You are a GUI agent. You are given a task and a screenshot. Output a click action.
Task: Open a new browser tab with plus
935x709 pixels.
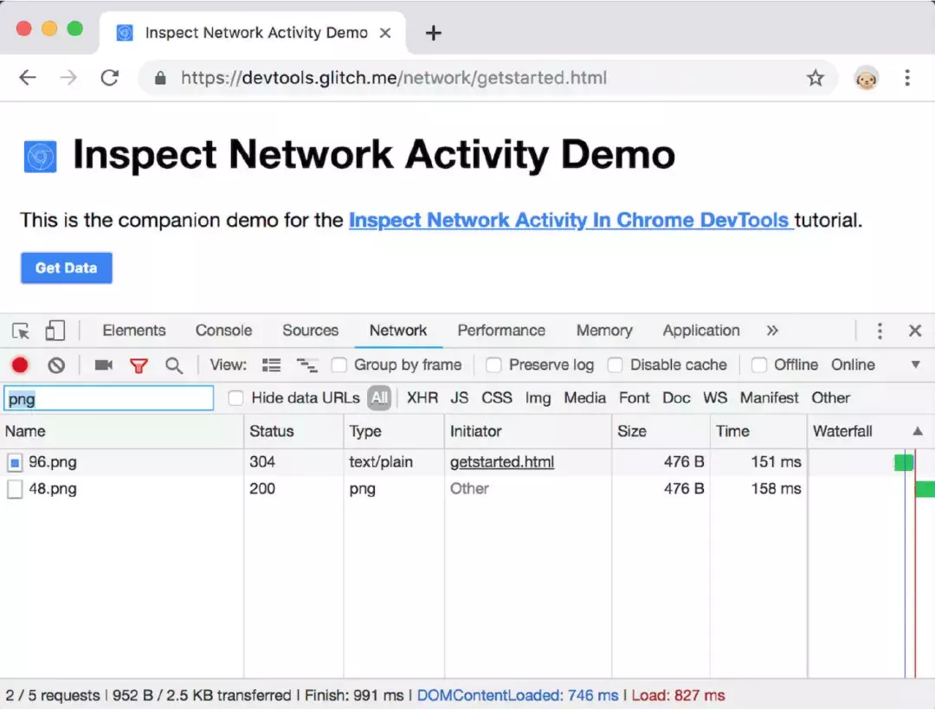[434, 33]
